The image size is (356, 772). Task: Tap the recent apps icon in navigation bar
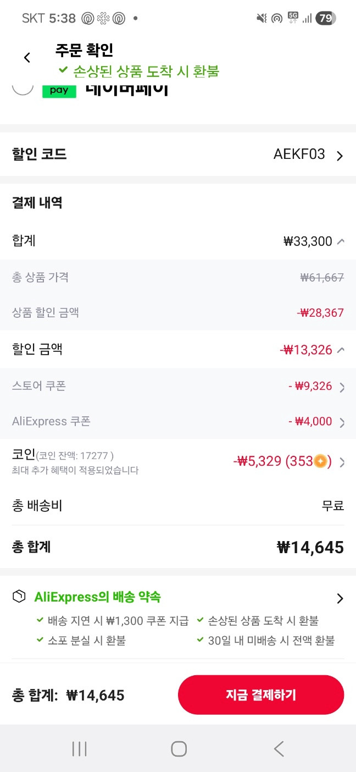pyautogui.click(x=79, y=748)
